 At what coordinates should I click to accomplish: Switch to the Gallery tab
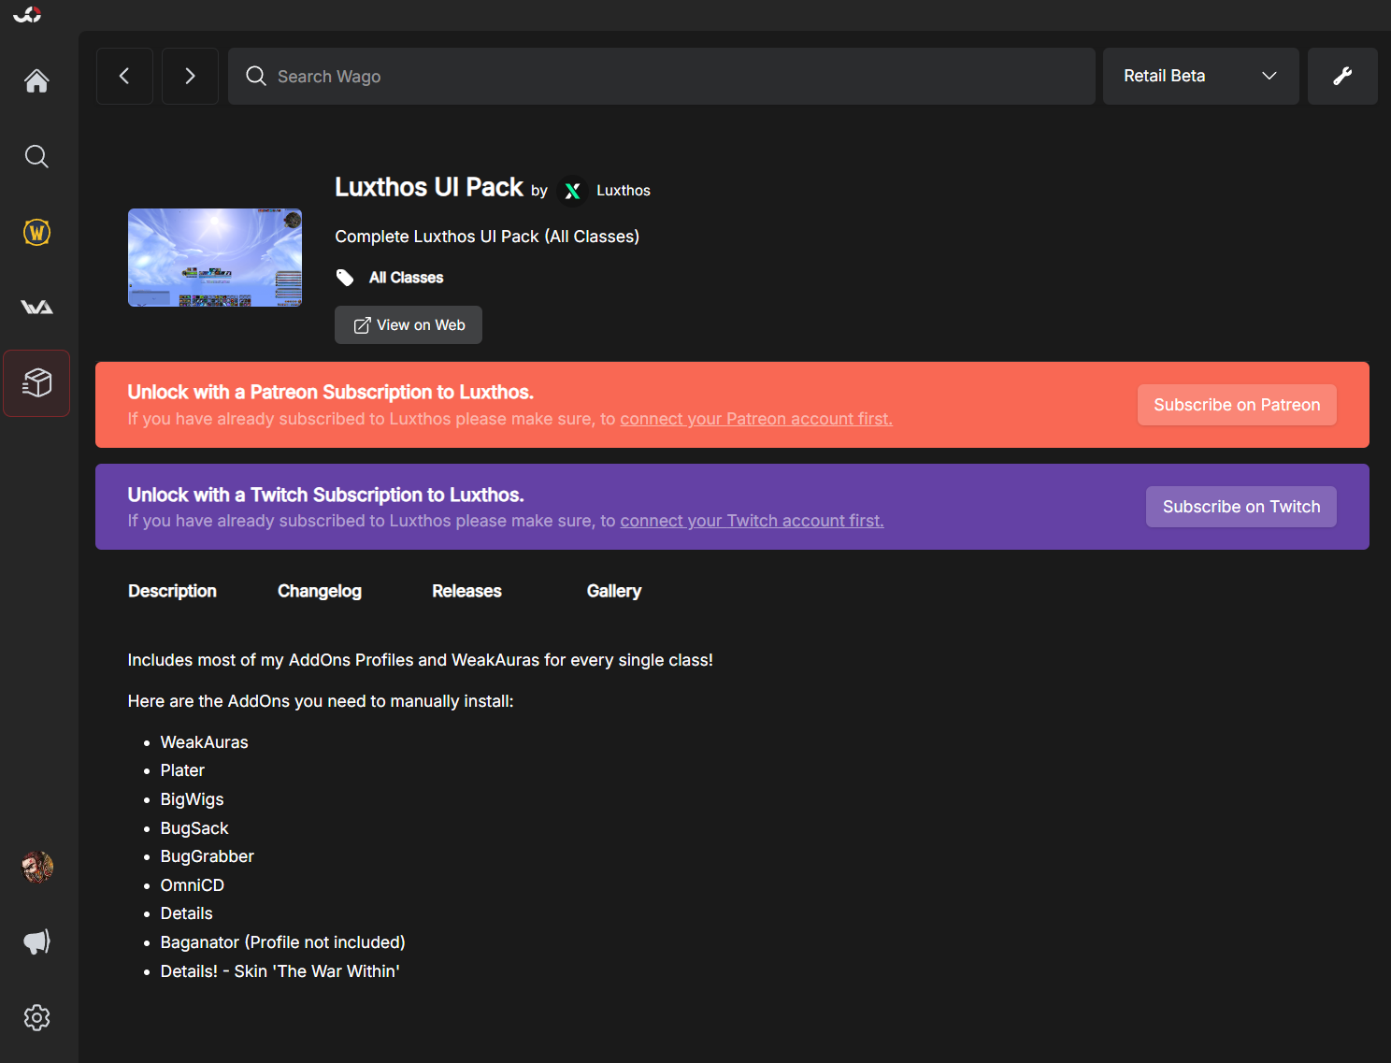point(614,591)
